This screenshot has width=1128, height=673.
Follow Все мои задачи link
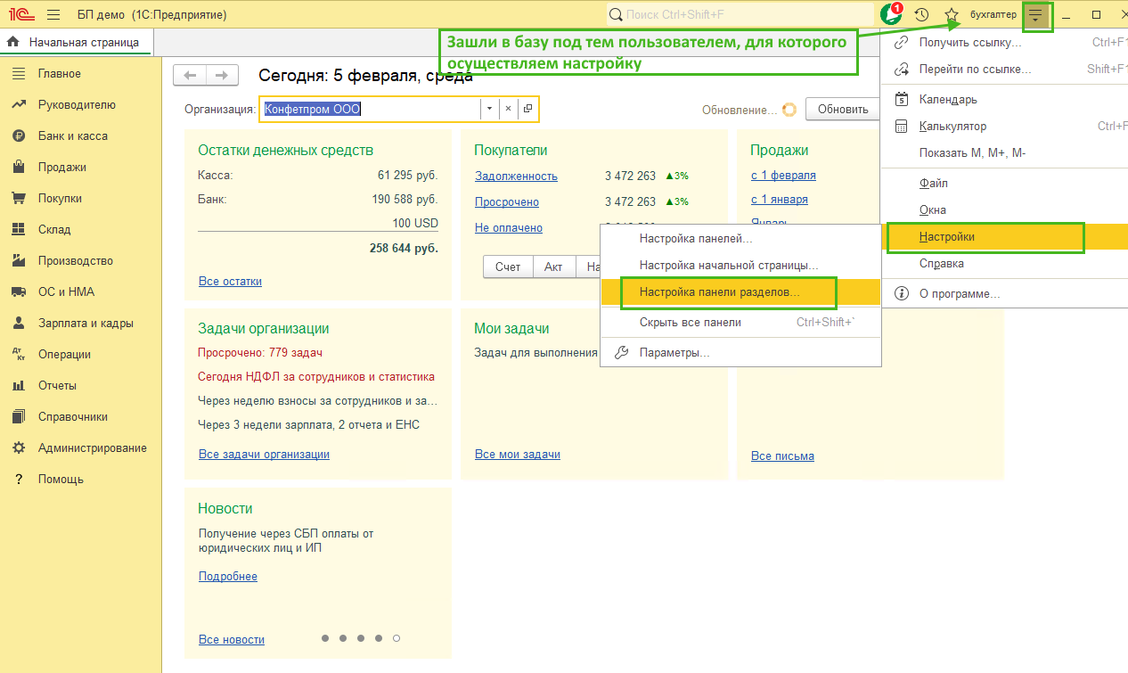tap(518, 455)
